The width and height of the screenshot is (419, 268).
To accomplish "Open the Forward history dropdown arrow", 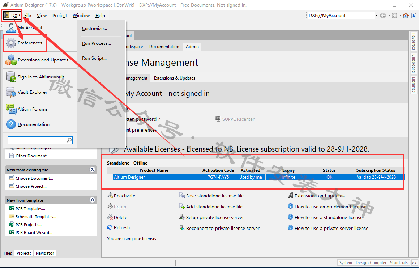I will [x=400, y=16].
